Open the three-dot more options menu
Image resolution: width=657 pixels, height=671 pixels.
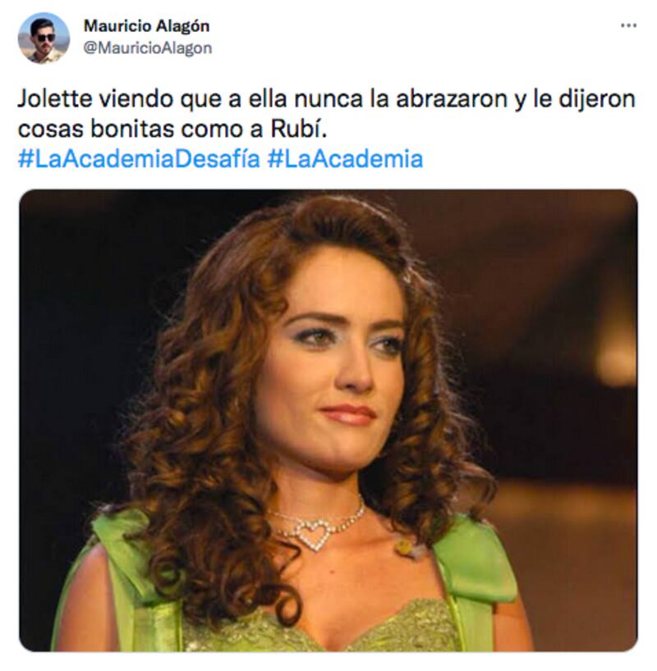(x=628, y=26)
